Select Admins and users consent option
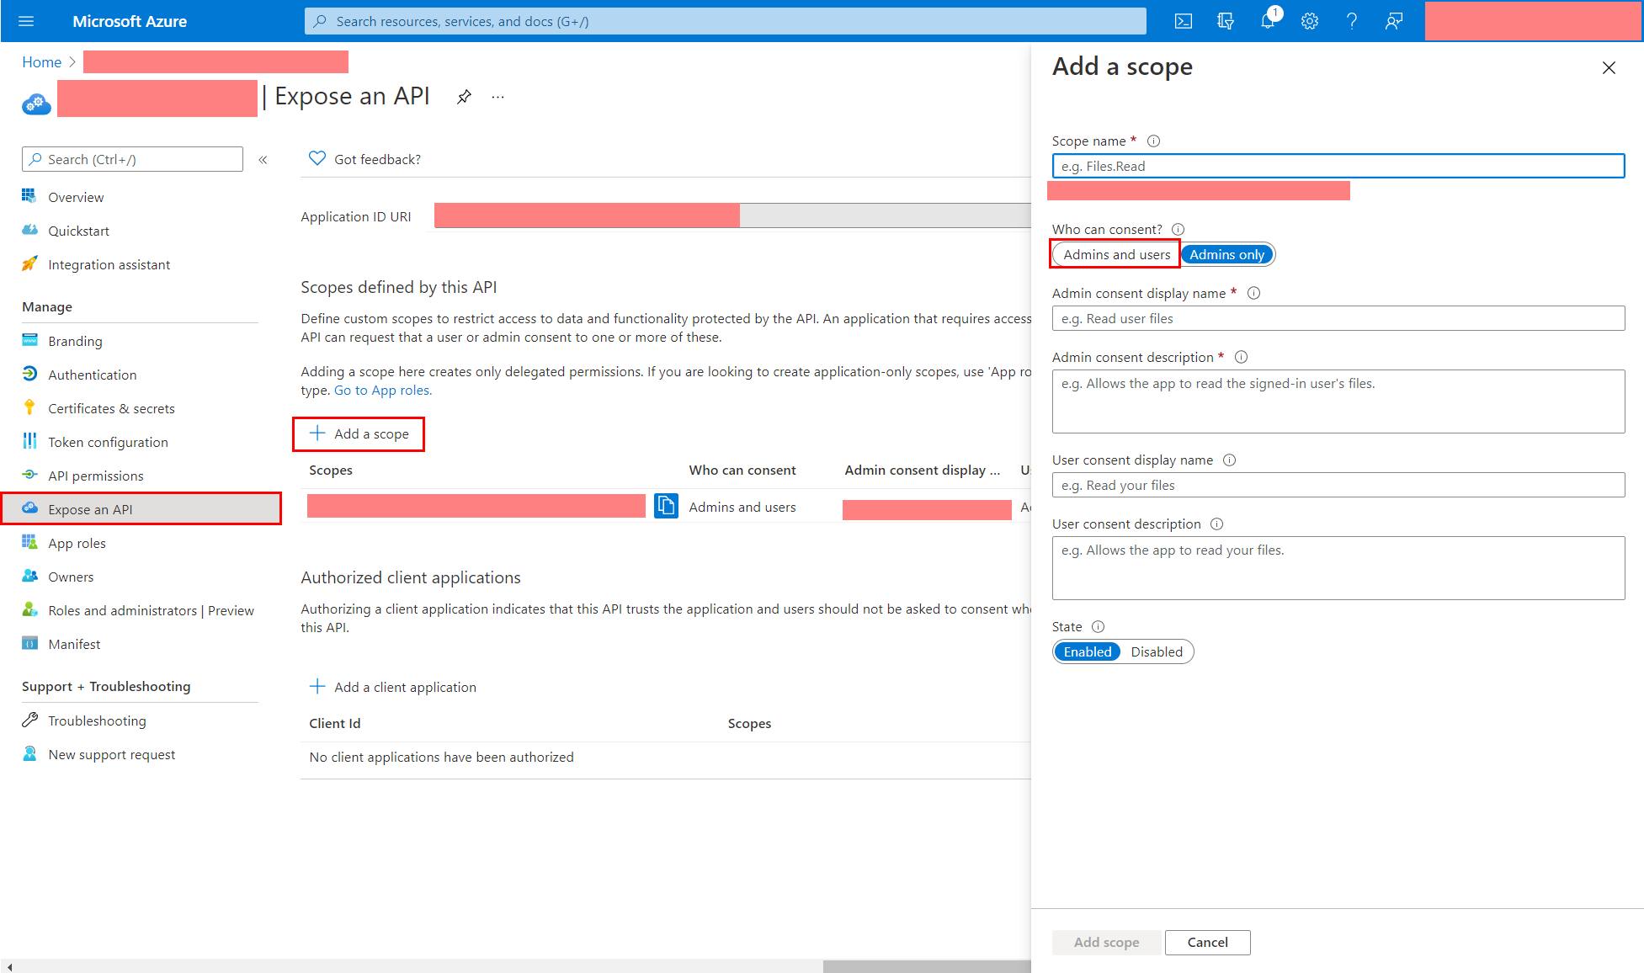This screenshot has width=1644, height=973. 1116,254
